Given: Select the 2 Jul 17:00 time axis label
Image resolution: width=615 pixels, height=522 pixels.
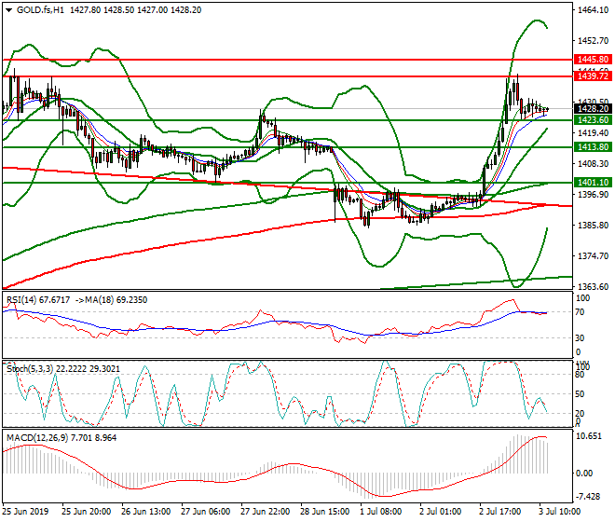Looking at the screenshot, I should [x=499, y=512].
